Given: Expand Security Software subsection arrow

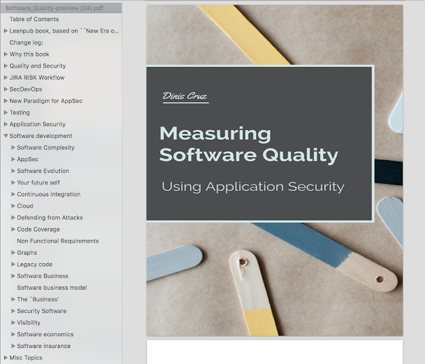Looking at the screenshot, I should tap(13, 311).
